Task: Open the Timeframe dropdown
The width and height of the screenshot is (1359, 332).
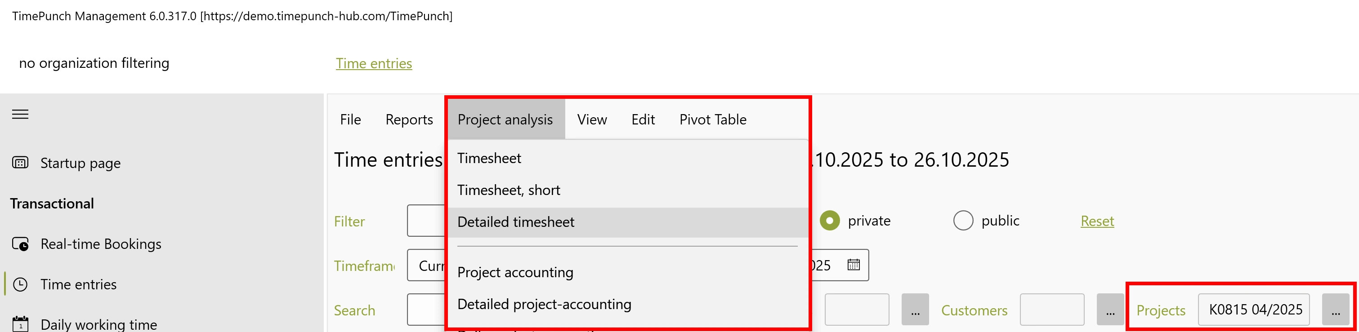Action: pyautogui.click(x=426, y=265)
